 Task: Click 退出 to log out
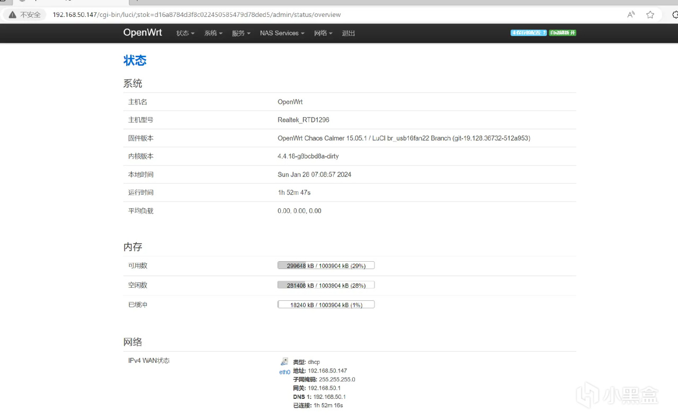click(x=349, y=33)
